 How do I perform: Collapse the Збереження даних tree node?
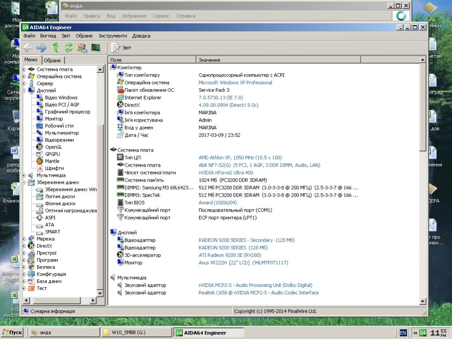pos(24,182)
